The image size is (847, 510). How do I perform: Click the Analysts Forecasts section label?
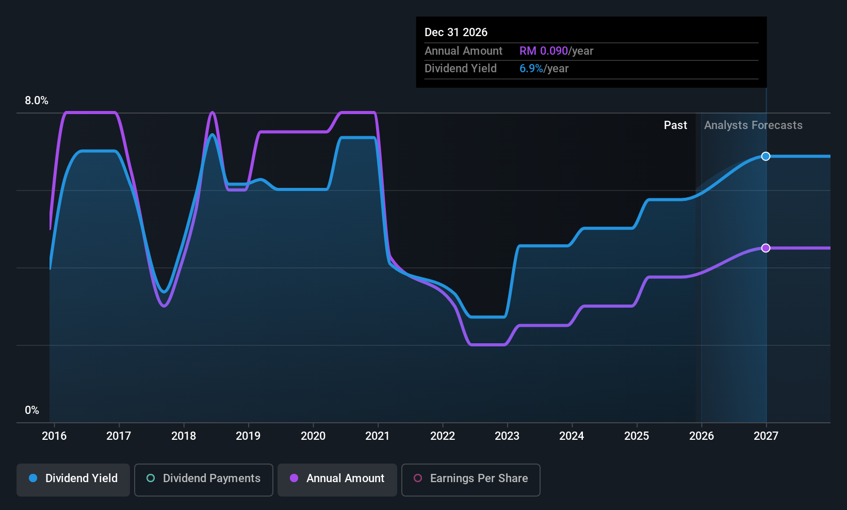[x=753, y=125]
